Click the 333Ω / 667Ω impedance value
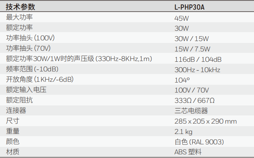The width and height of the screenshot is (254, 158). pos(194,101)
